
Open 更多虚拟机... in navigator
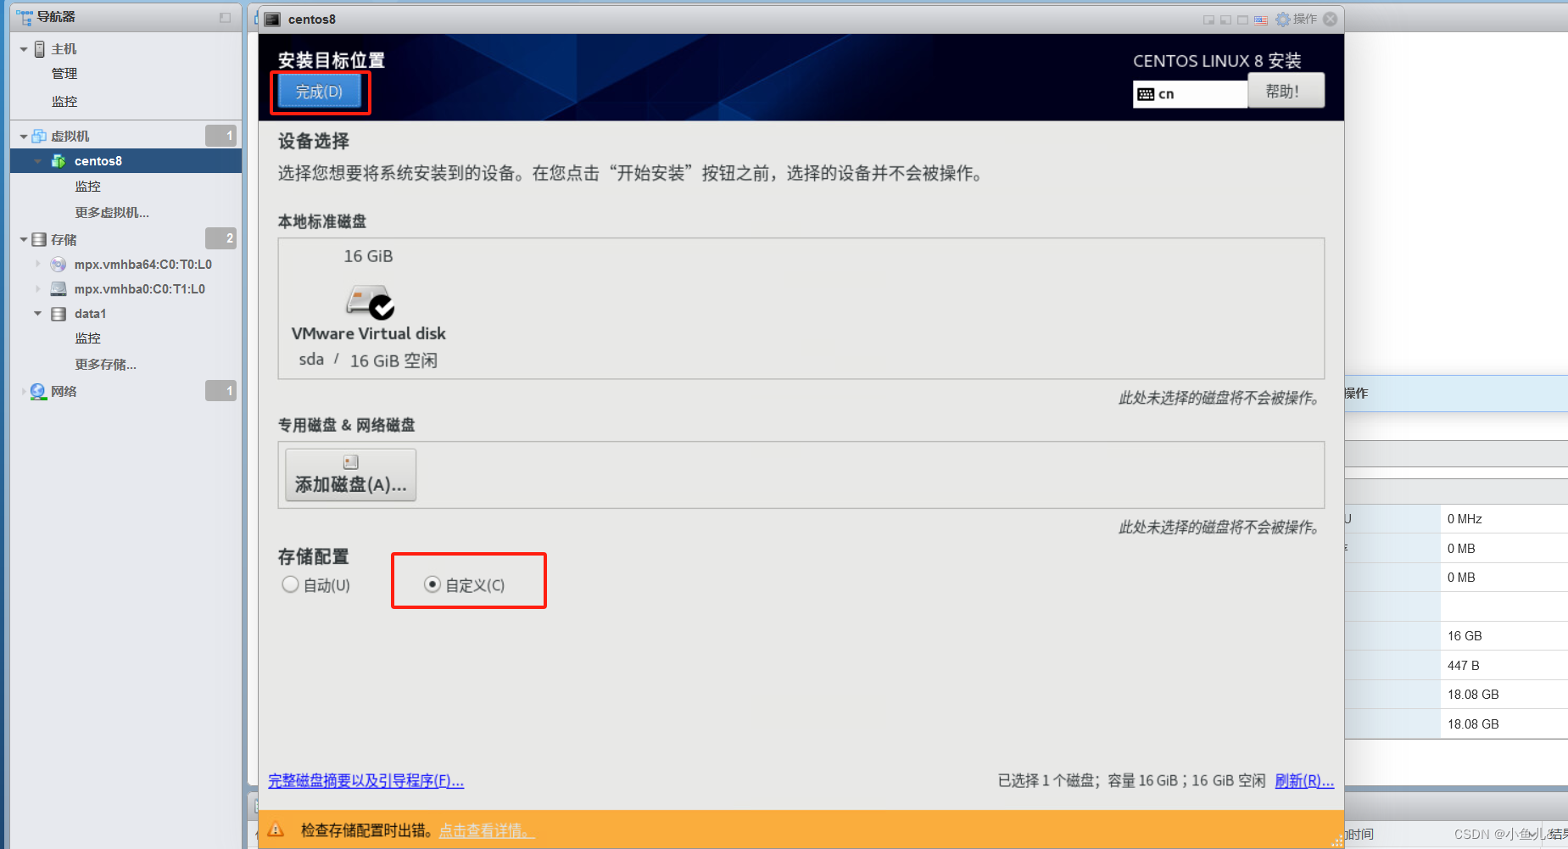tap(112, 213)
